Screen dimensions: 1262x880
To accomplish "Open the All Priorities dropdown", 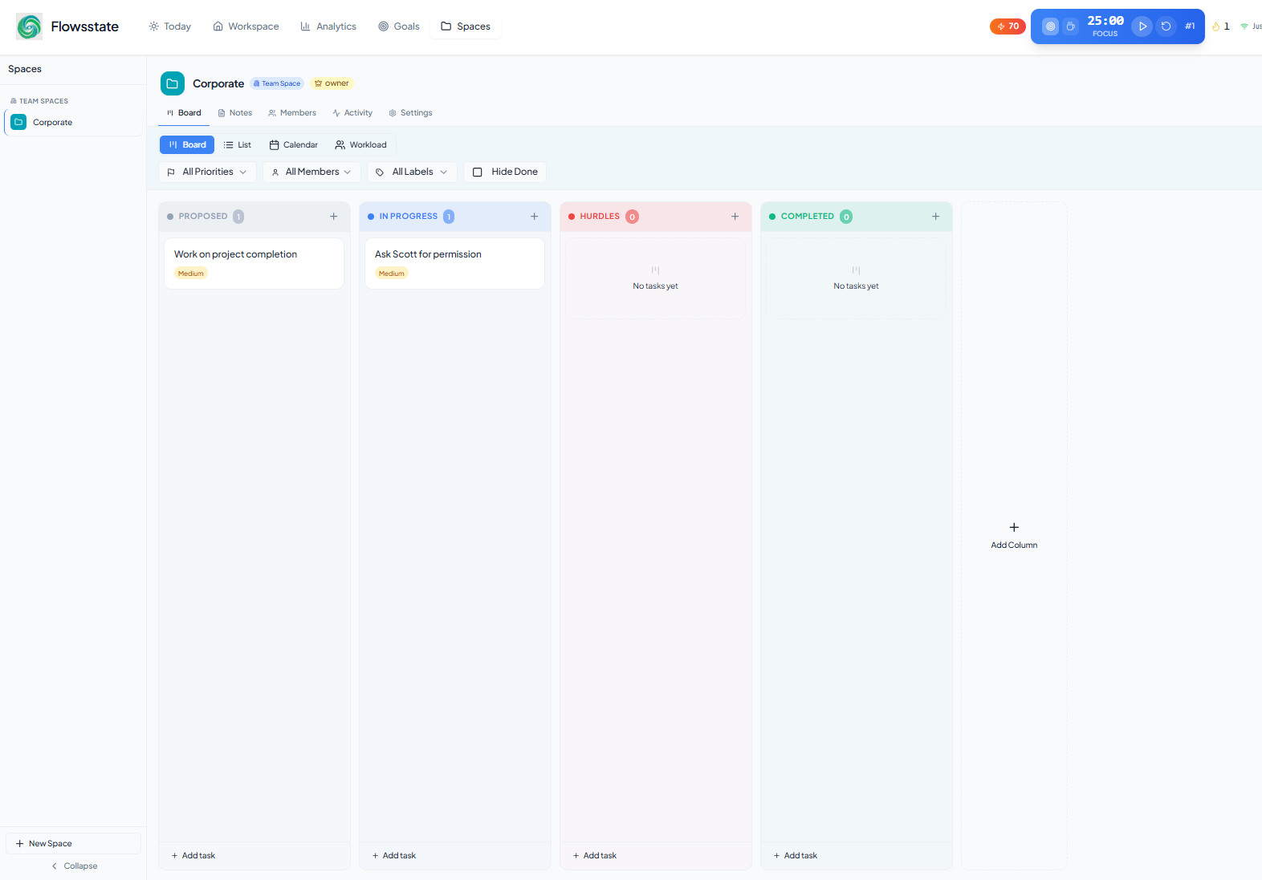I will [x=207, y=172].
